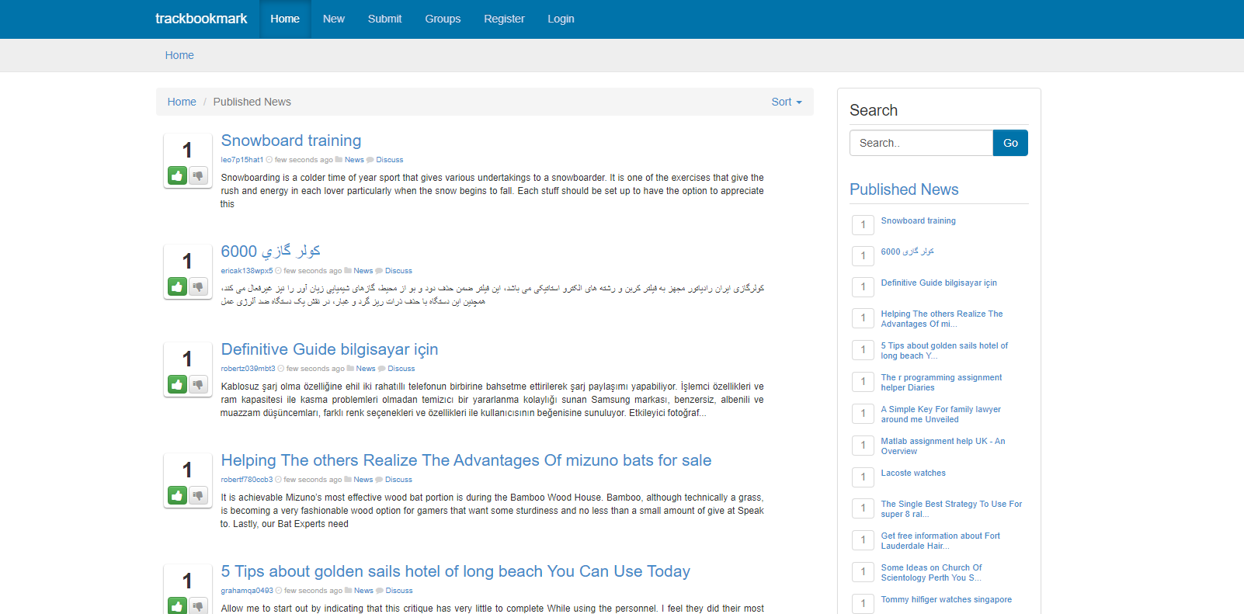The height and width of the screenshot is (614, 1244).
Task: Open sidebar link "Definitive Guide bilgisayar için"
Action: 939,283
